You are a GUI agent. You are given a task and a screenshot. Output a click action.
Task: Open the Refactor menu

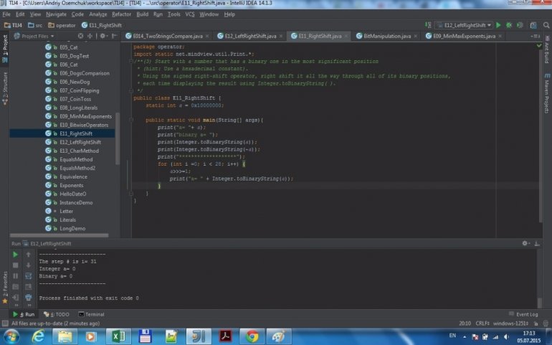point(121,14)
